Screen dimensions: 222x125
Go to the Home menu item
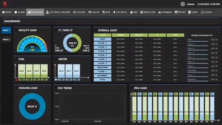tap(7, 12)
